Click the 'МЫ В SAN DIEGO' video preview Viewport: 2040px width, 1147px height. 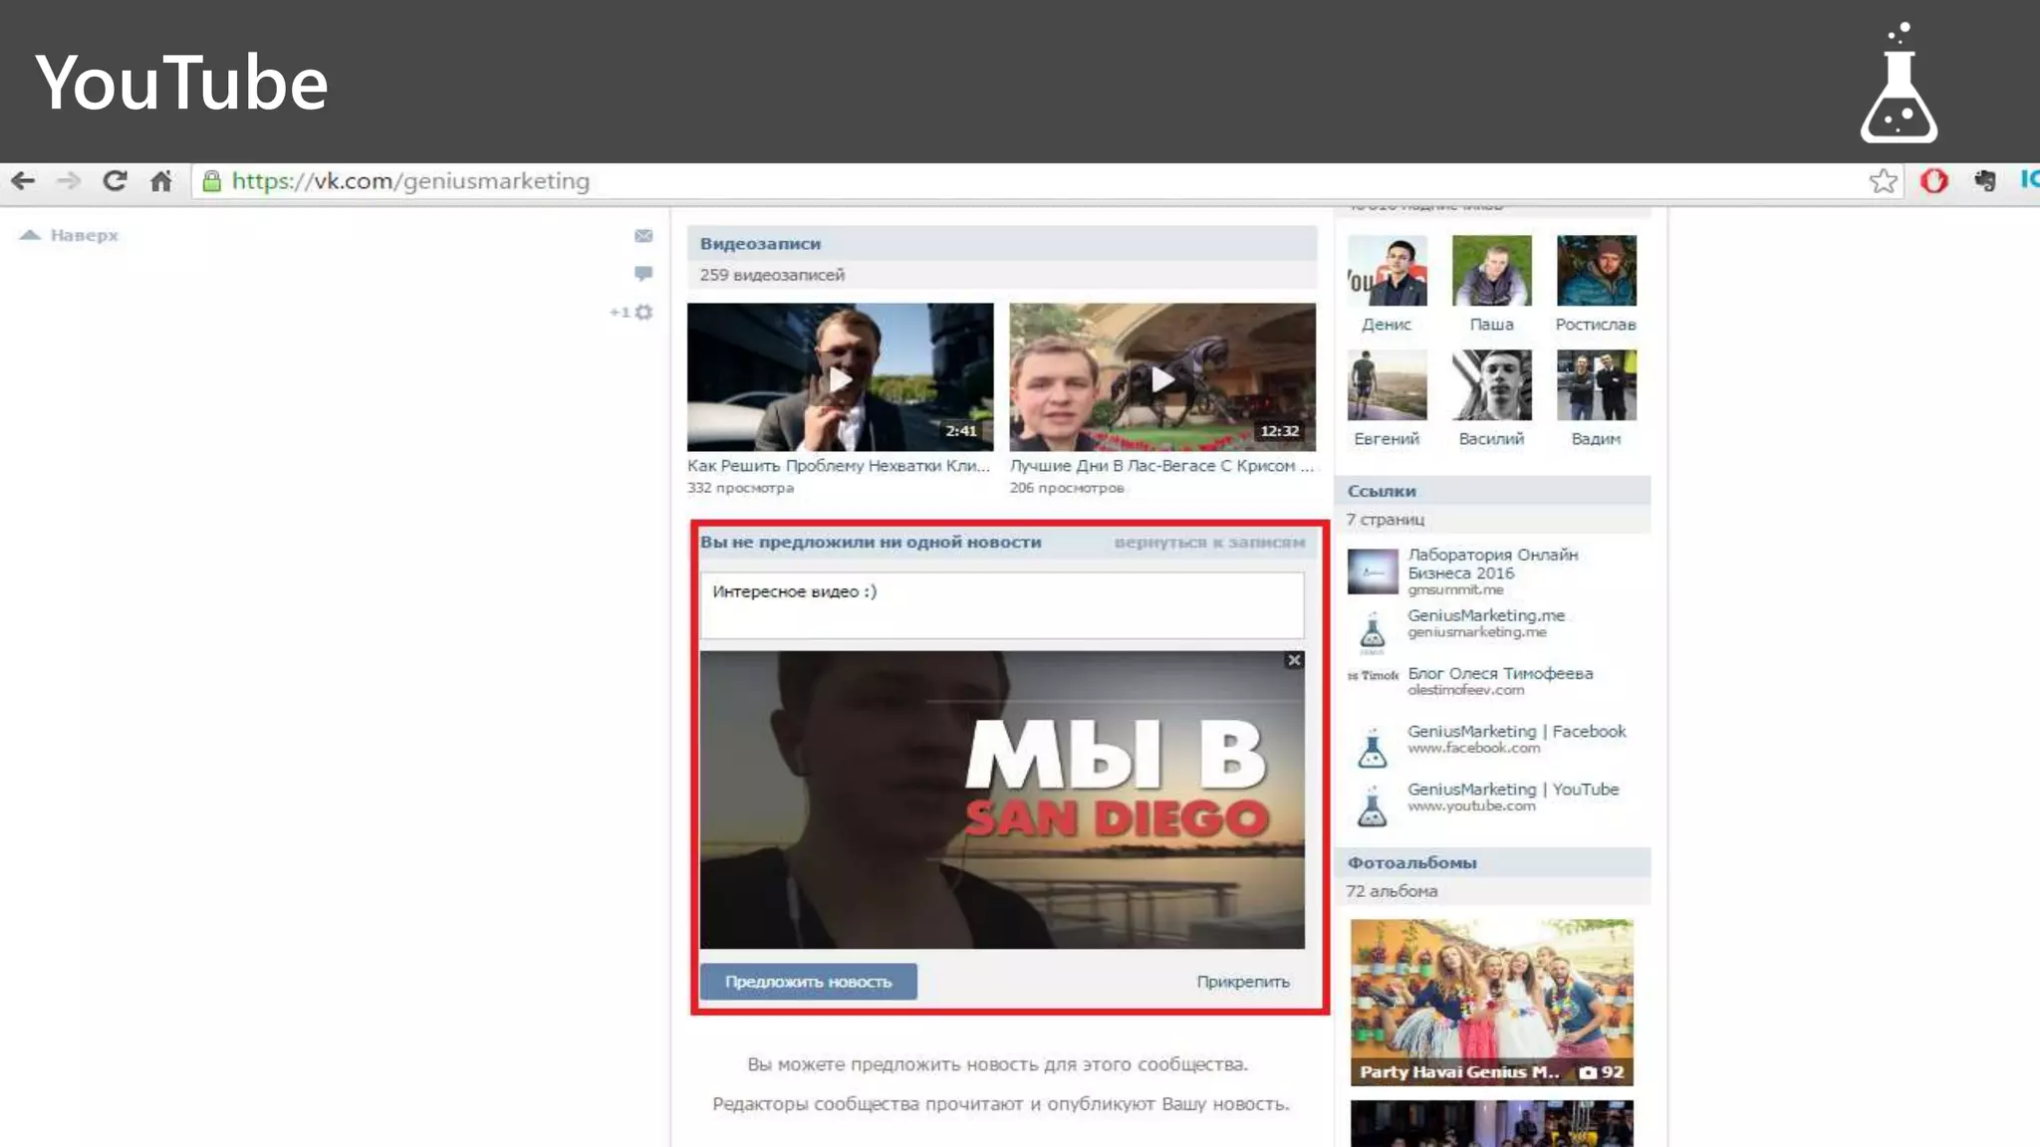tap(1002, 800)
